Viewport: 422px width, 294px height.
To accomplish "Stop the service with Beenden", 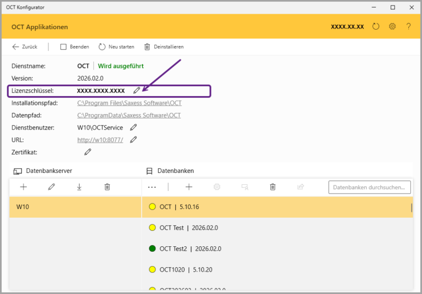I will (74, 47).
